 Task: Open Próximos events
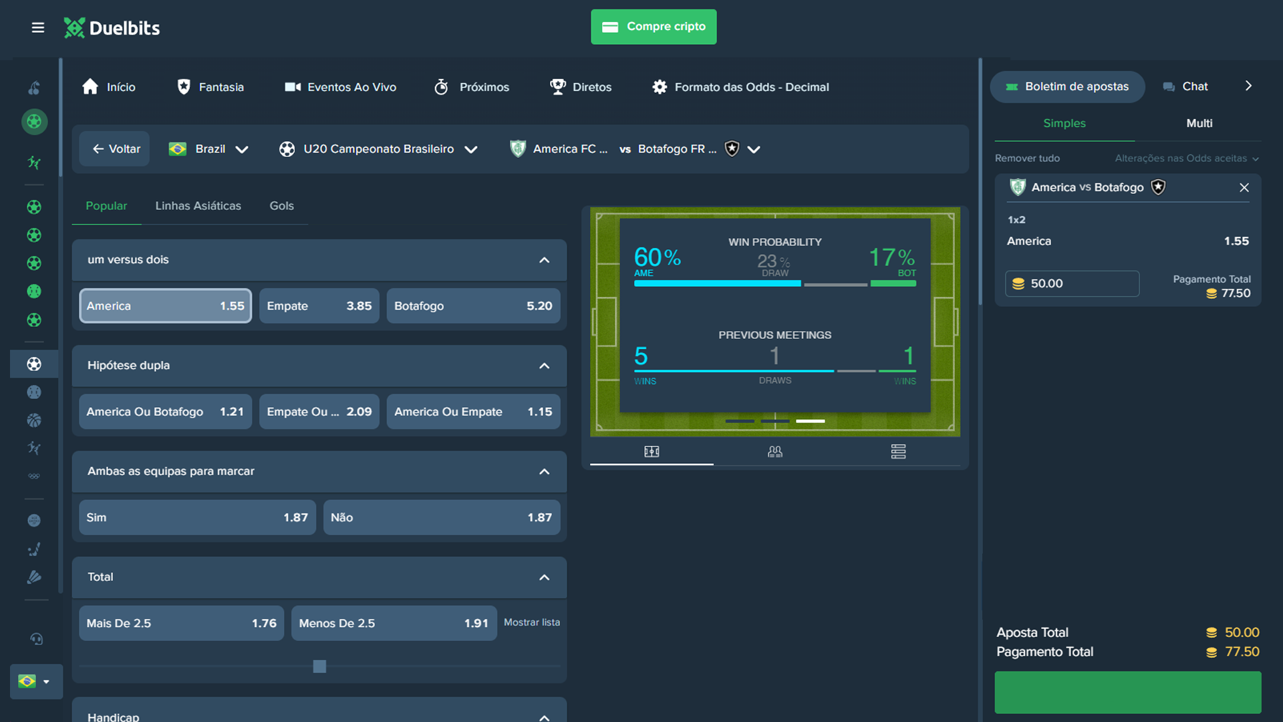click(x=471, y=87)
